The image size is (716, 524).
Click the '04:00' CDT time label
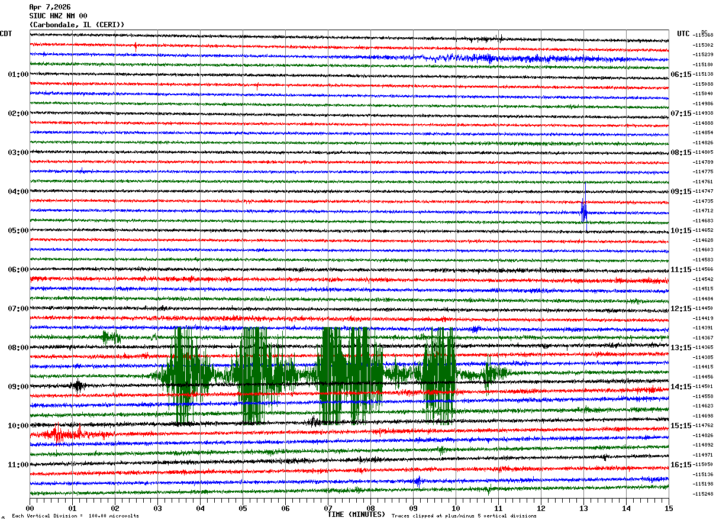click(x=18, y=192)
